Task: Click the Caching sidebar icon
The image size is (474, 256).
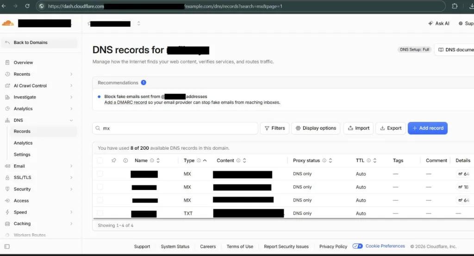Action: [x=7, y=224]
